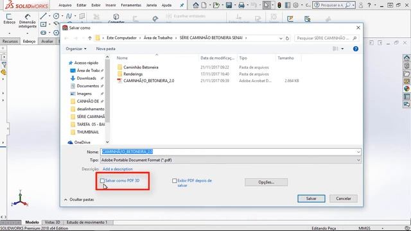Viewport: 411px width, 231px height.
Task: Click the Select cursor tool icon
Action: point(267,5)
